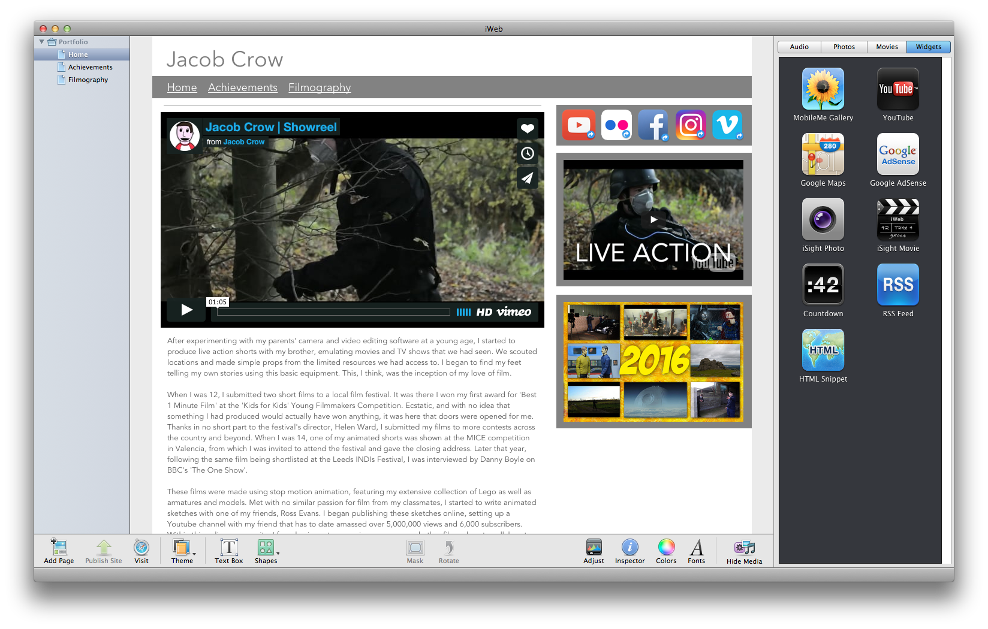Image resolution: width=988 pixels, height=629 pixels.
Task: Select the Achievements page in sidebar
Action: coord(82,67)
